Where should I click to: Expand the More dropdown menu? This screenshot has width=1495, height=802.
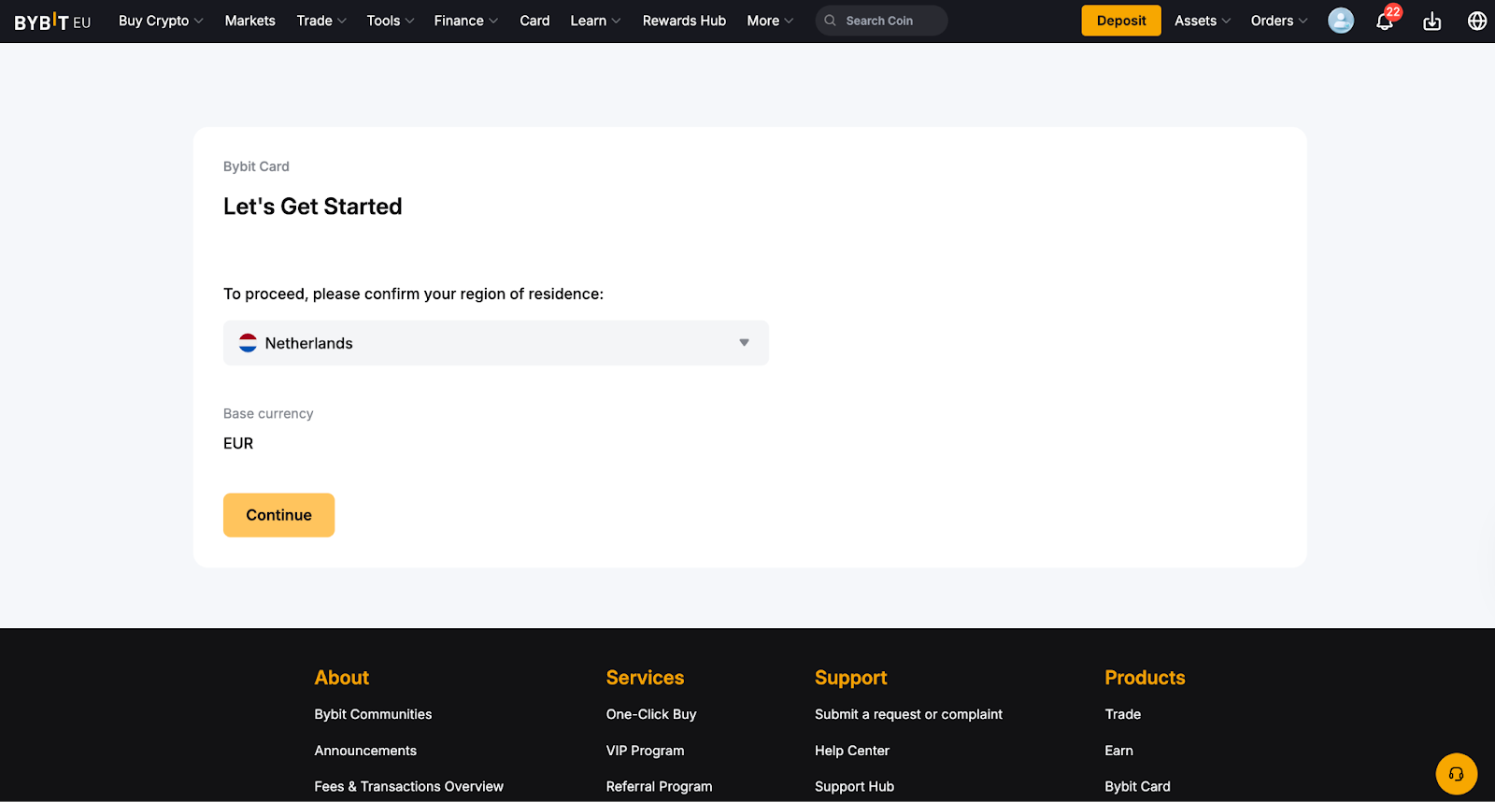point(770,21)
